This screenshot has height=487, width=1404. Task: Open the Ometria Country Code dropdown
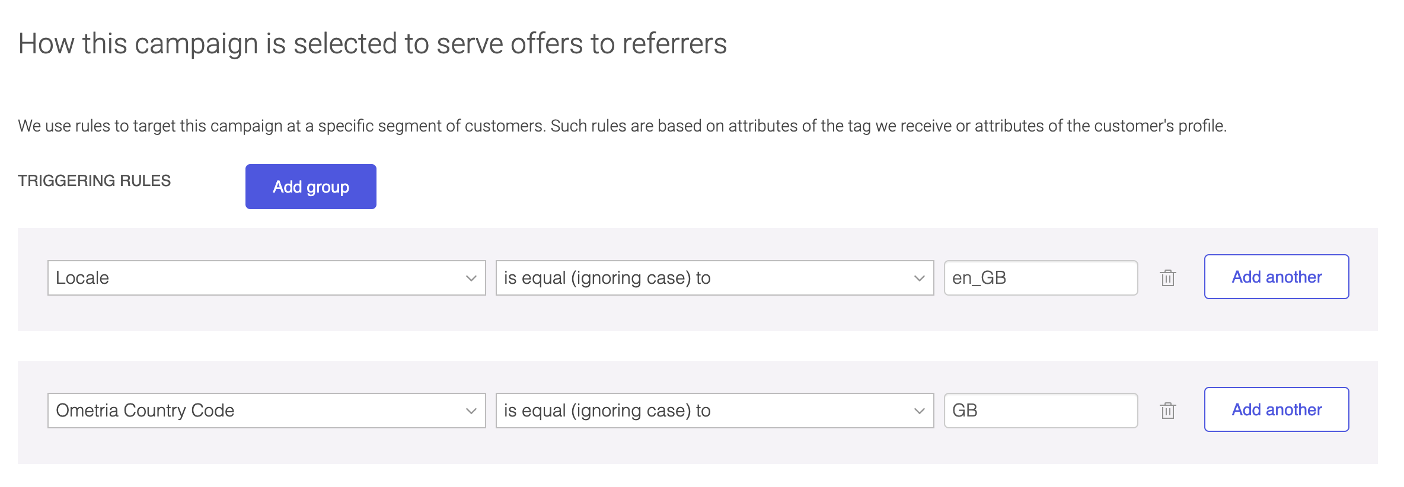pos(267,411)
